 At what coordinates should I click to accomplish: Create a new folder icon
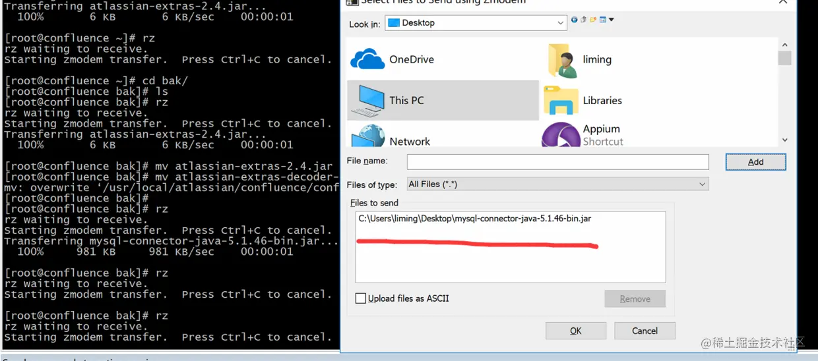pyautogui.click(x=593, y=20)
